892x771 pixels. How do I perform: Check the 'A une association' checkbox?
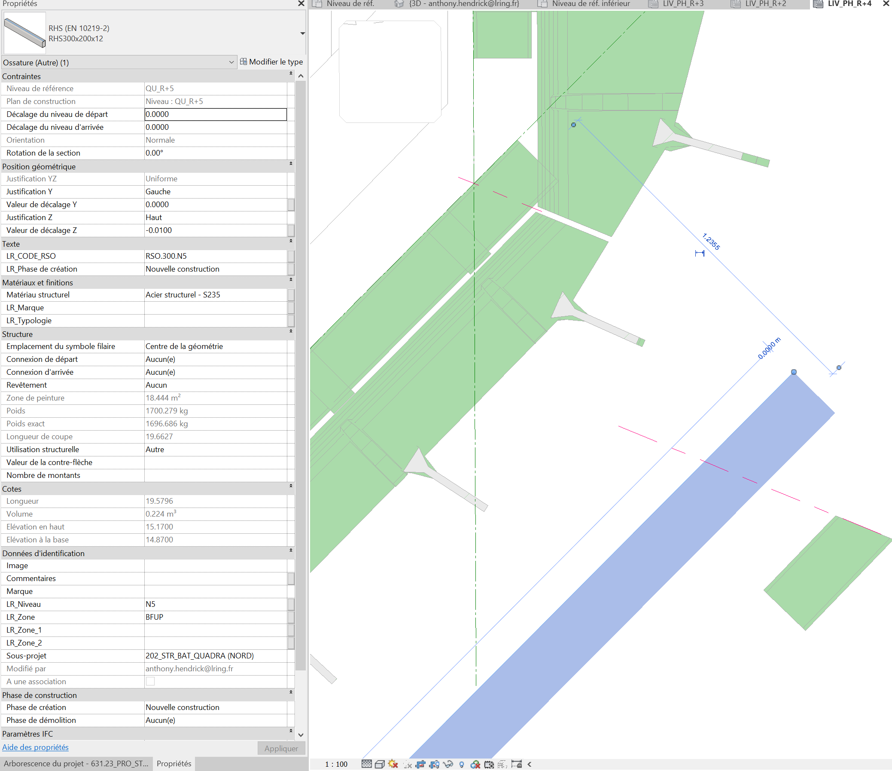coord(150,682)
